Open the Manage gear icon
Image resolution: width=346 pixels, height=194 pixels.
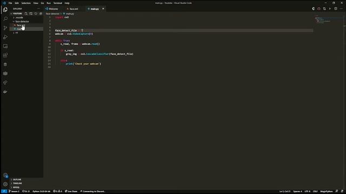coord(5,184)
